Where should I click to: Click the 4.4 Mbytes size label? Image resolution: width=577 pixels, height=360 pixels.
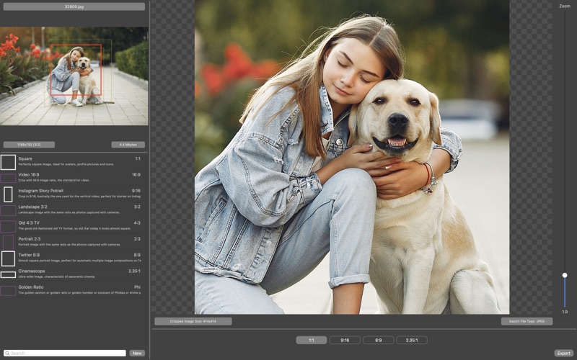pyautogui.click(x=128, y=145)
